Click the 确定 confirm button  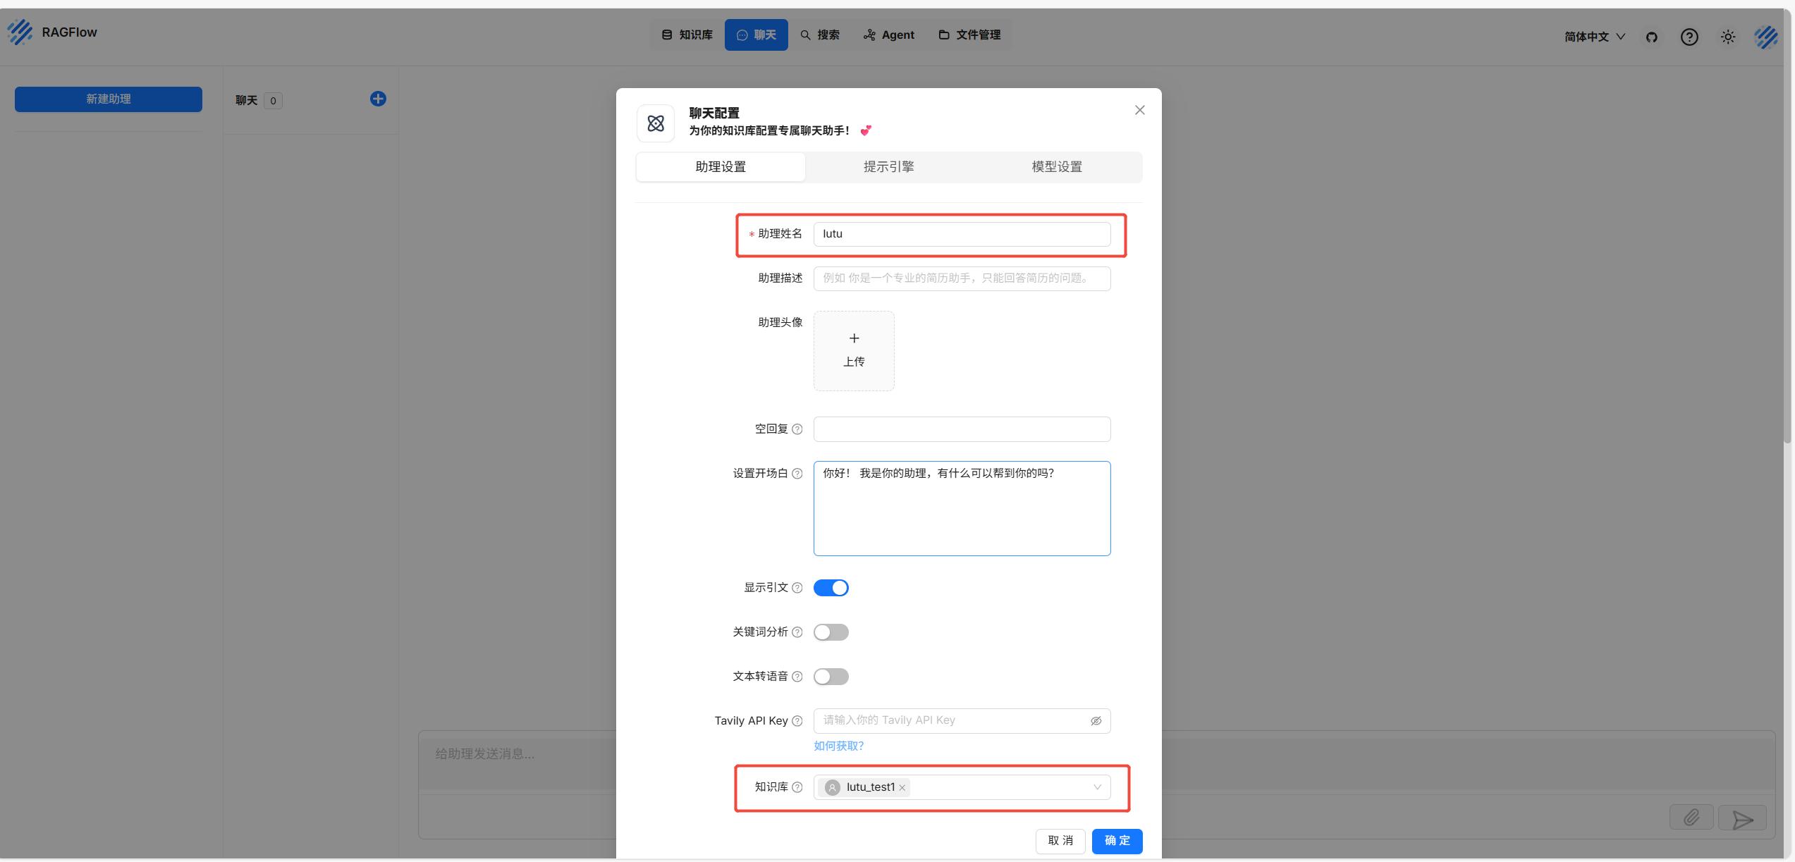click(1117, 841)
